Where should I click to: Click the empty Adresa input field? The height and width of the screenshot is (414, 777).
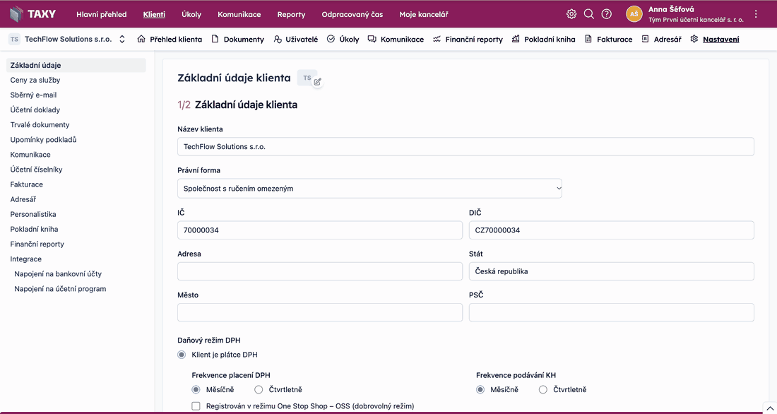pyautogui.click(x=320, y=271)
